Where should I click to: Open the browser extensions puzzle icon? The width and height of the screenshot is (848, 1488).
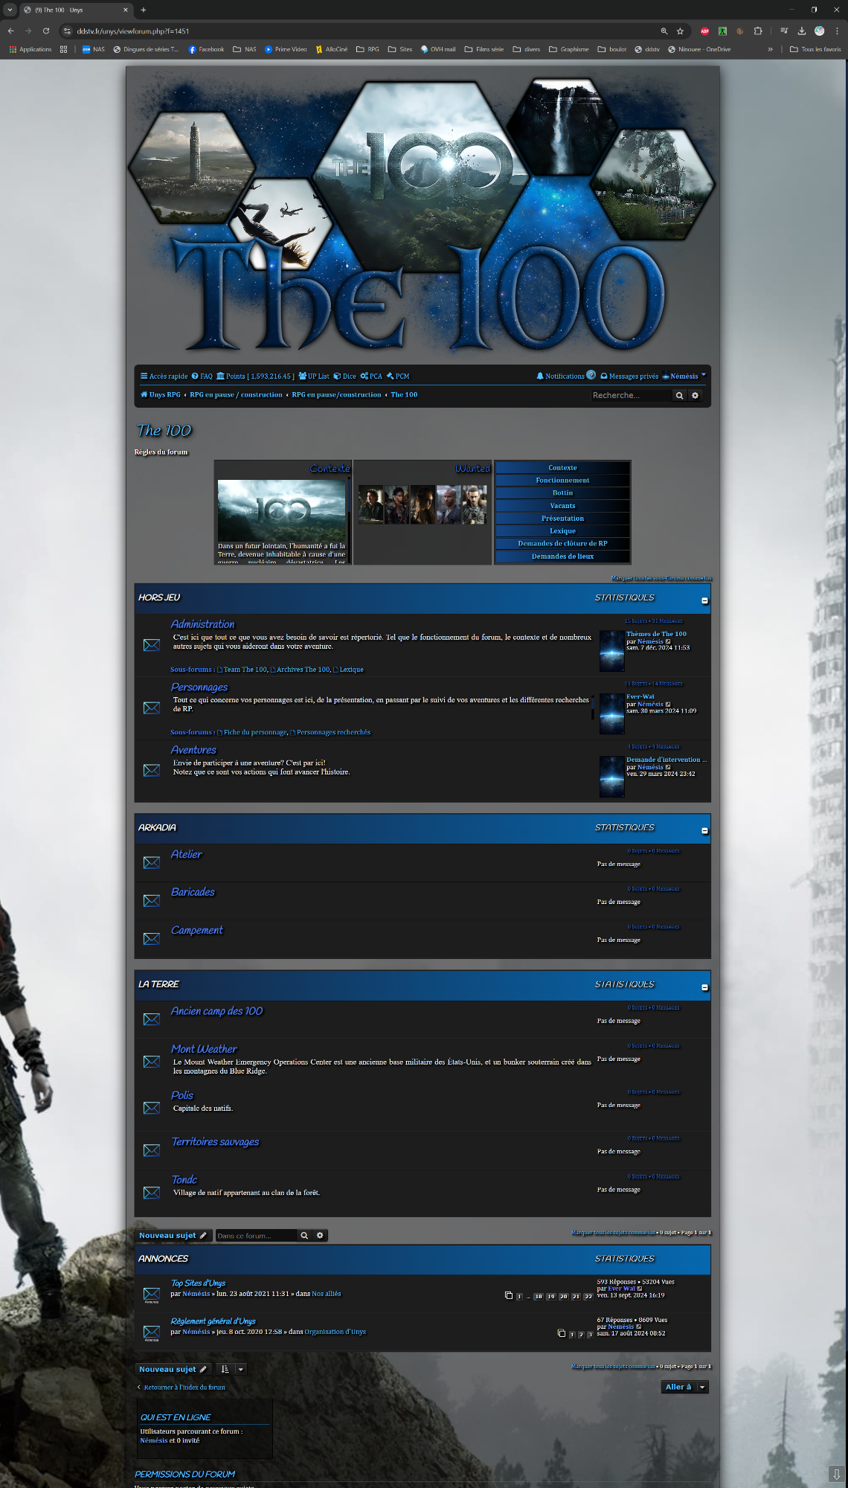point(758,31)
